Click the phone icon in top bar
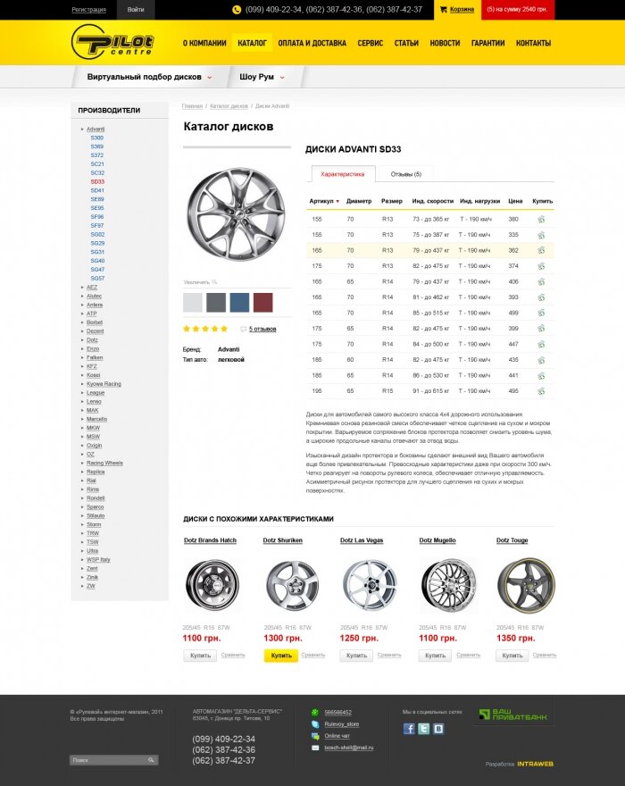Image resolution: width=625 pixels, height=786 pixels. [237, 10]
